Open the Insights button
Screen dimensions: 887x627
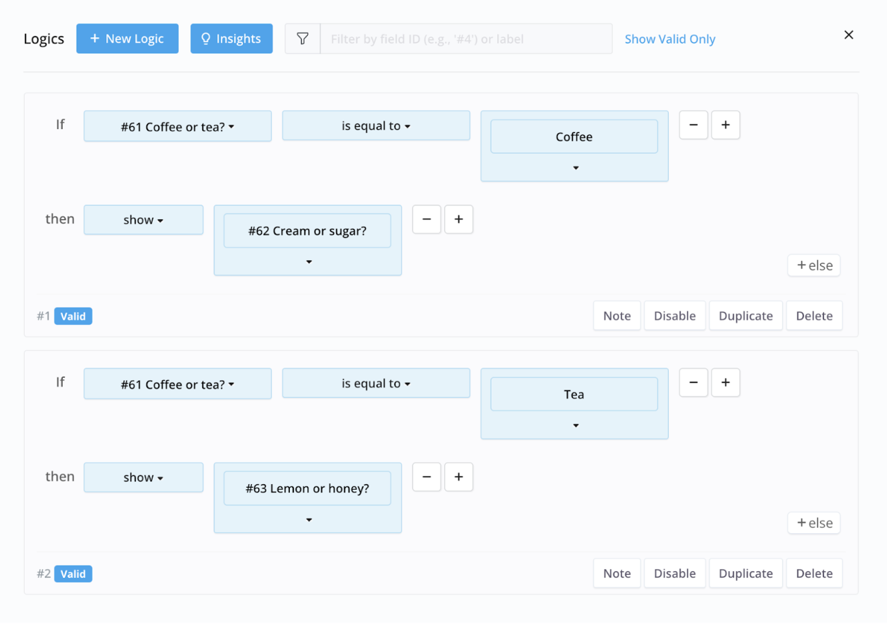point(231,39)
